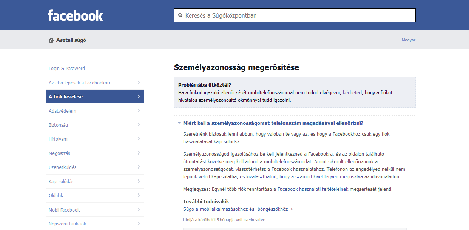Click the chevron next to Biztonság
This screenshot has width=469, height=230.
click(x=139, y=125)
